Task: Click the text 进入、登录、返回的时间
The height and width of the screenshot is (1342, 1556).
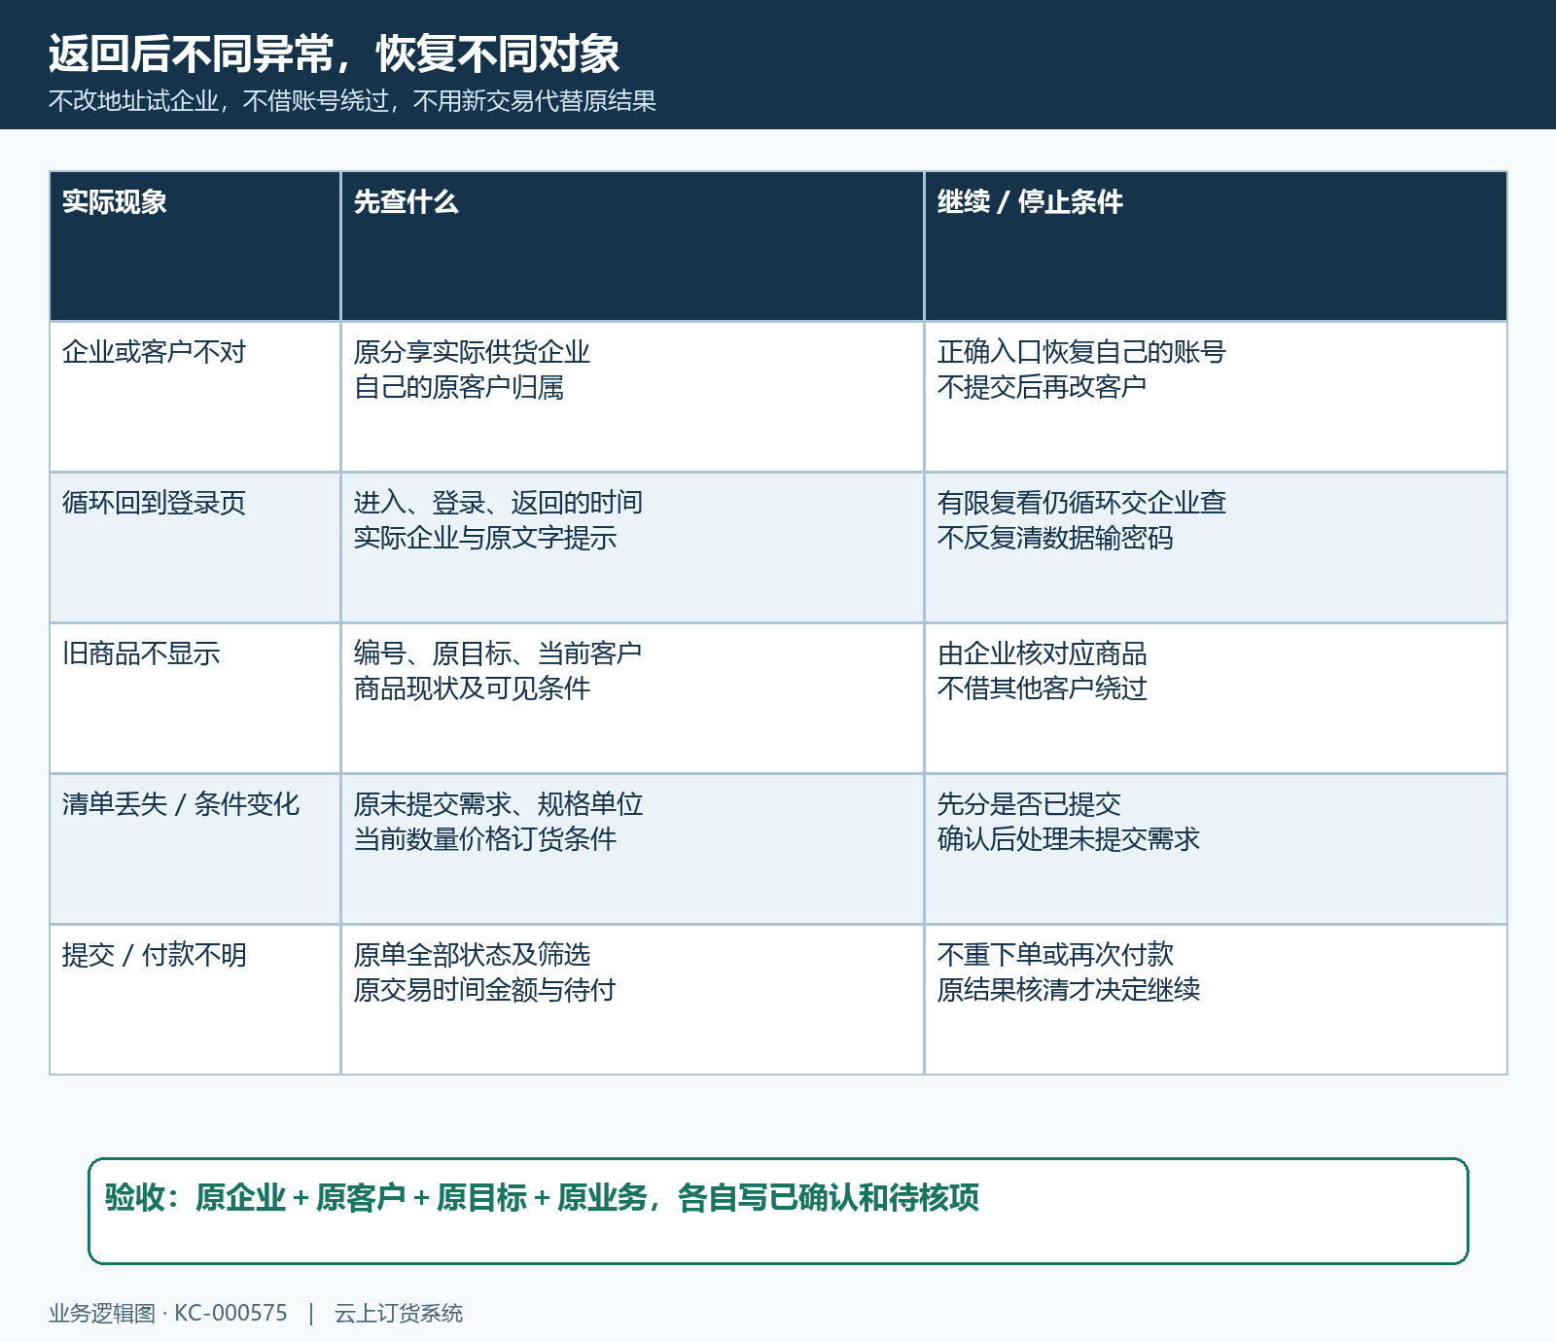Action: coord(498,503)
